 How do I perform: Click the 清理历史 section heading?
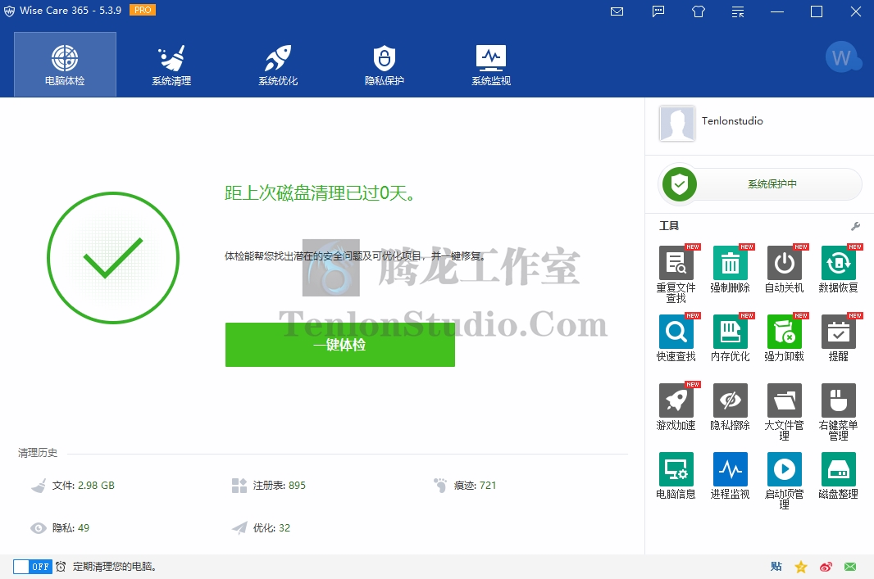coord(38,453)
